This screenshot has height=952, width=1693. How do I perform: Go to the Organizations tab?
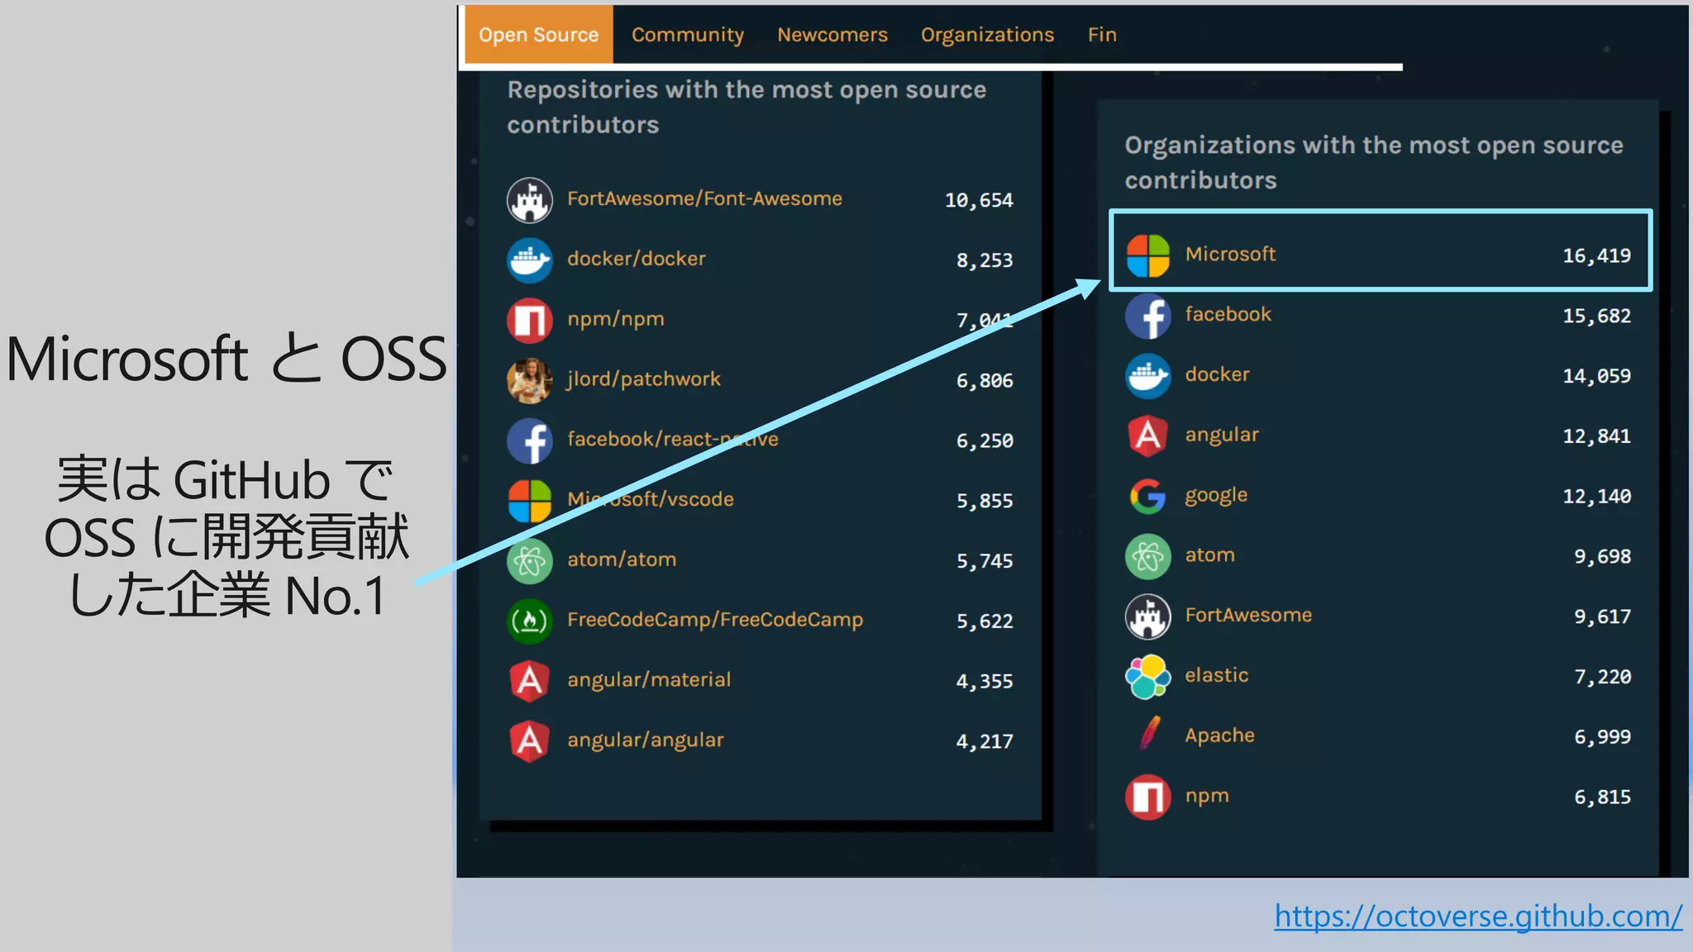coord(987,35)
